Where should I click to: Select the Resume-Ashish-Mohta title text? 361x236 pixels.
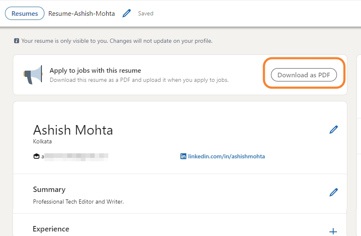81,13
